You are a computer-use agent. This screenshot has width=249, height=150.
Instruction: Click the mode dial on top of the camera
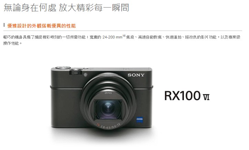(63, 68)
